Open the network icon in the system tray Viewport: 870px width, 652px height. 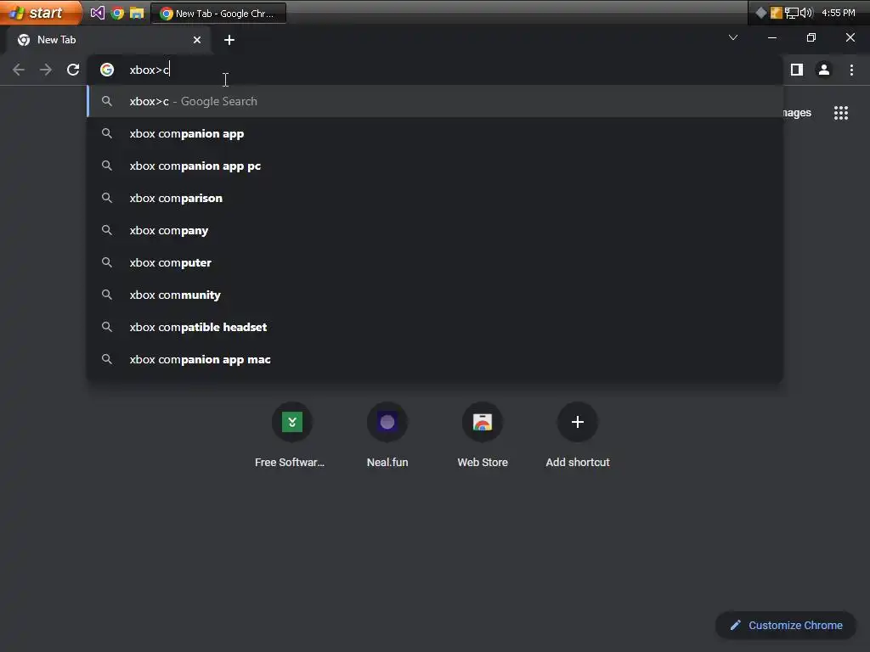pyautogui.click(x=791, y=13)
